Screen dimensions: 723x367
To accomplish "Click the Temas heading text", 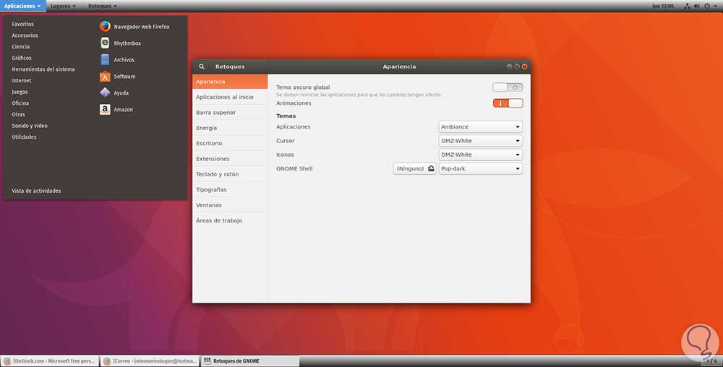I will [286, 116].
